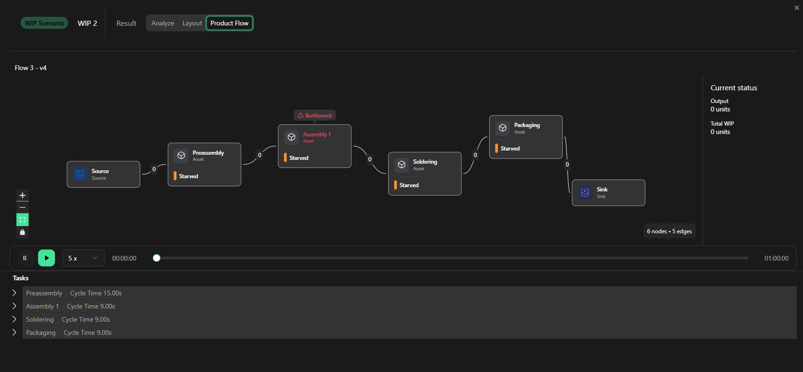
Task: Expand the Packaging task row
Action: (x=14, y=332)
